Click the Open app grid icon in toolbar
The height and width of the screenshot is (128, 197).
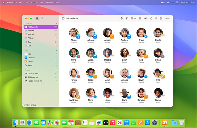pos(140,18)
